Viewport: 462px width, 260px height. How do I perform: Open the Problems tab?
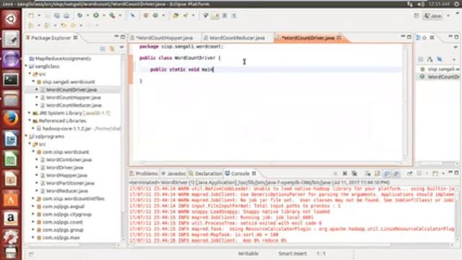pos(144,173)
